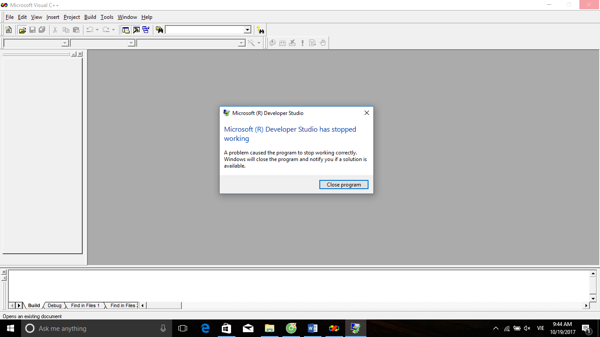Open the Insert menu

click(x=53, y=17)
